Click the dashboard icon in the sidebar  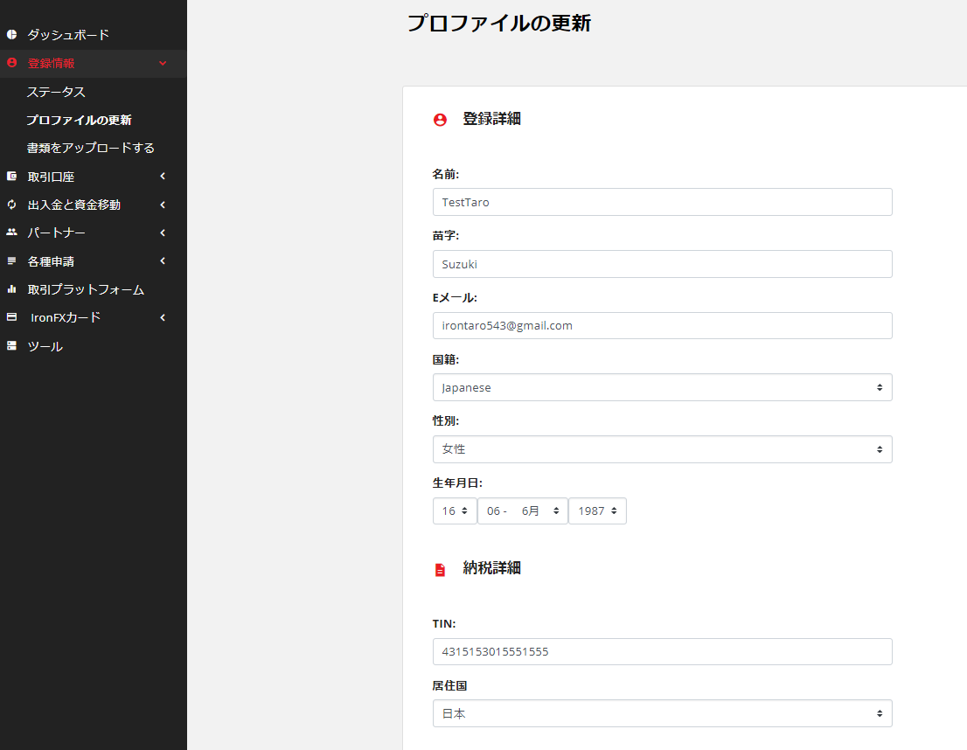click(11, 35)
